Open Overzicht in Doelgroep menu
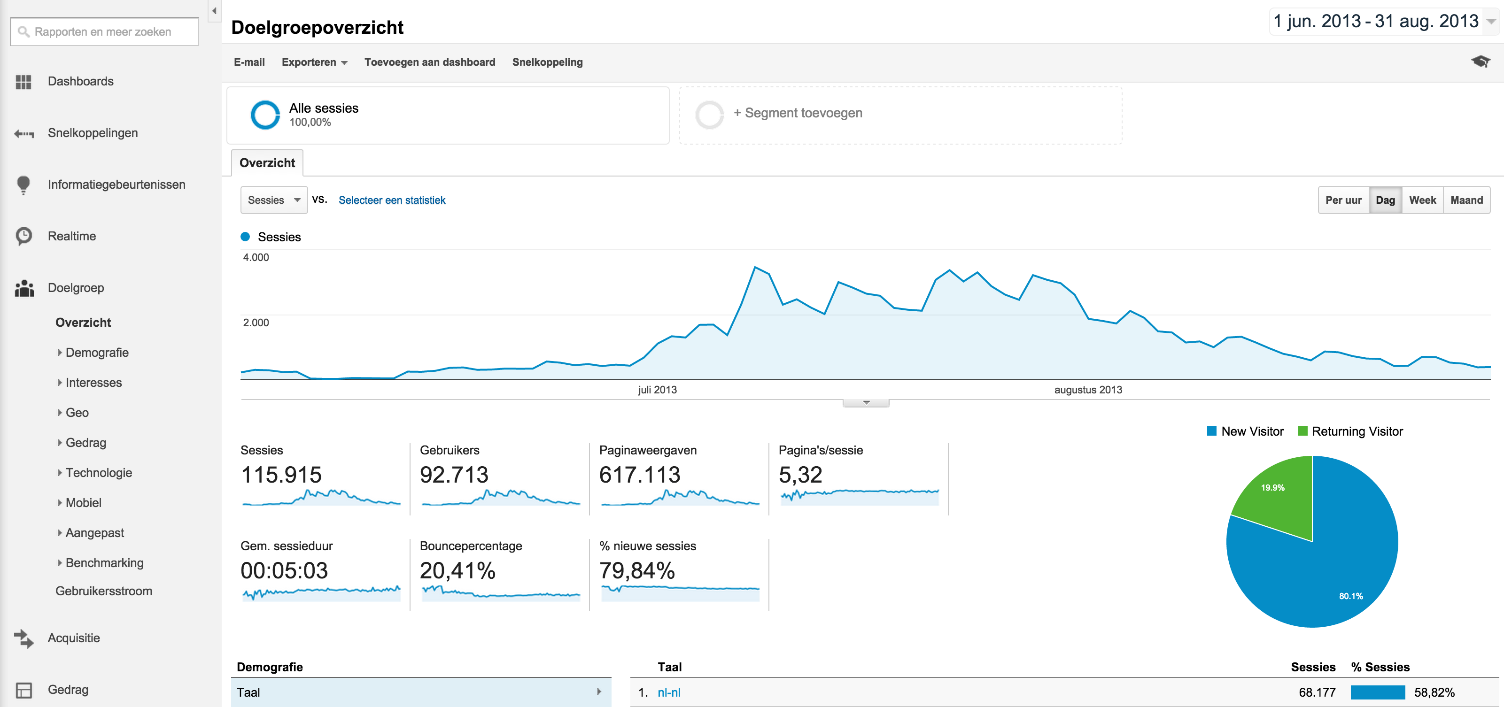 point(83,323)
